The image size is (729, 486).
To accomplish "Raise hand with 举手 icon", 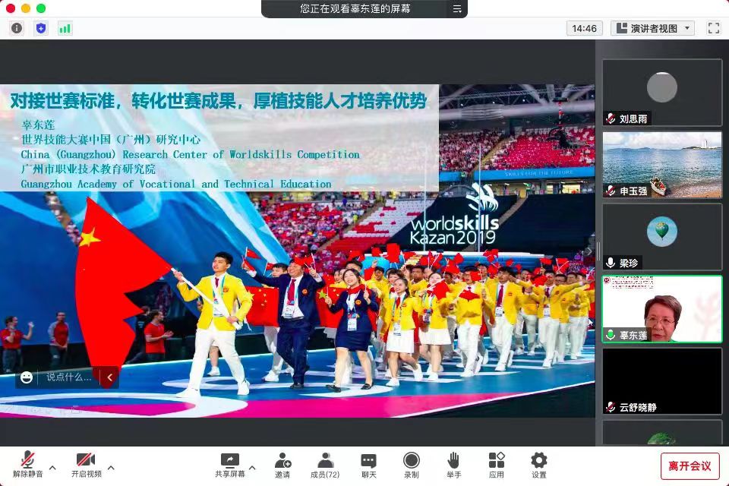I will pyautogui.click(x=453, y=465).
